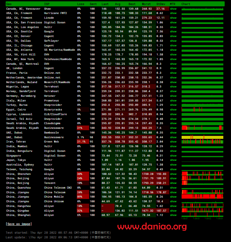The width and height of the screenshot is (231, 242).
Task: Click the China, Shenzhen Aliyun chart
Action: tap(202, 174)
